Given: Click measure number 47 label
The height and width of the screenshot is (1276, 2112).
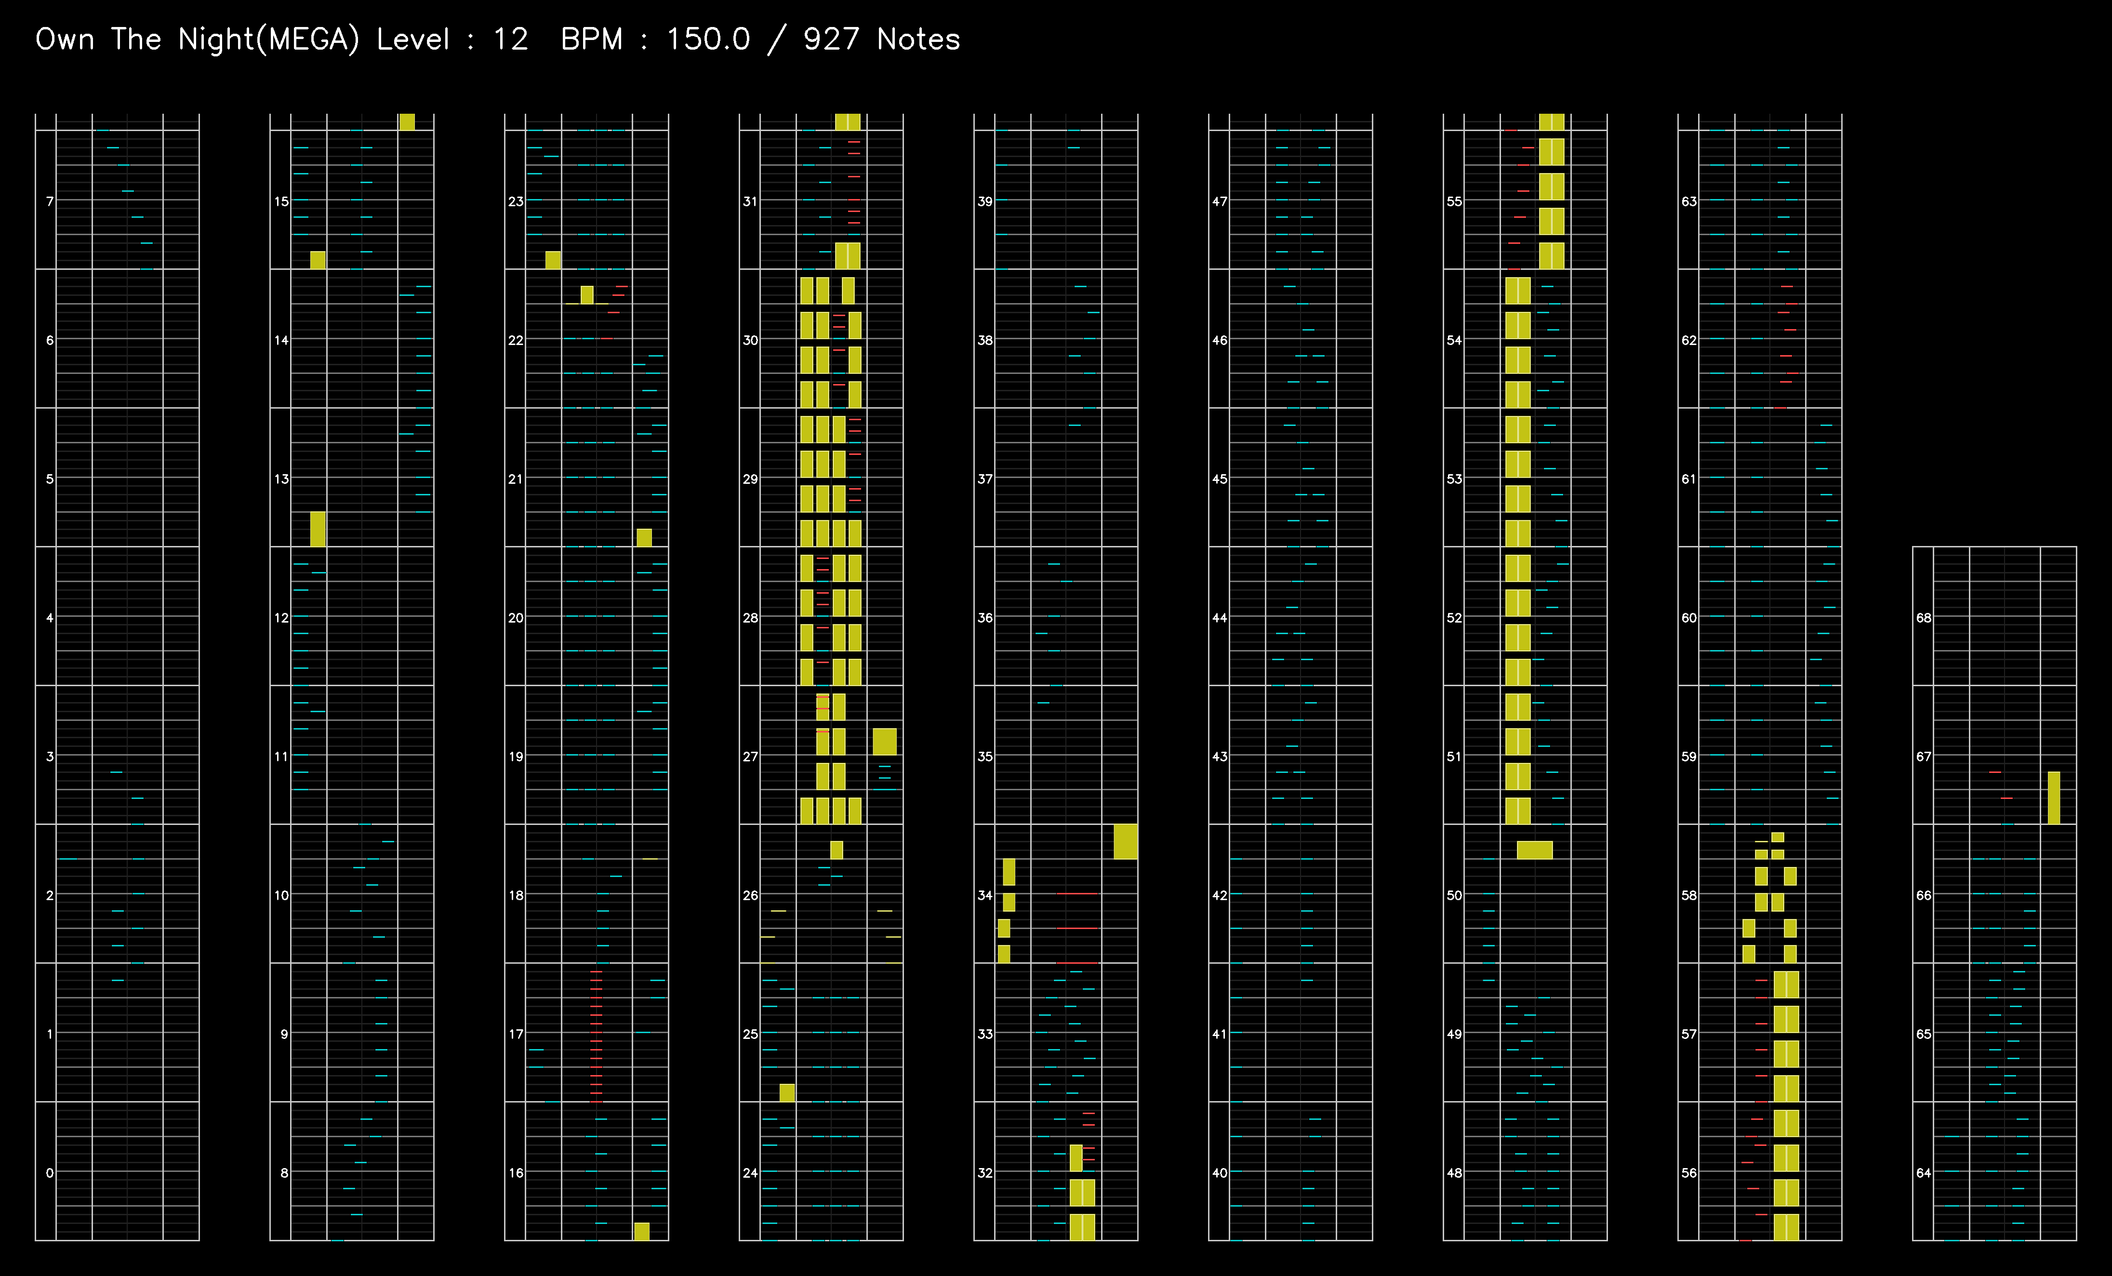Looking at the screenshot, I should [1221, 201].
